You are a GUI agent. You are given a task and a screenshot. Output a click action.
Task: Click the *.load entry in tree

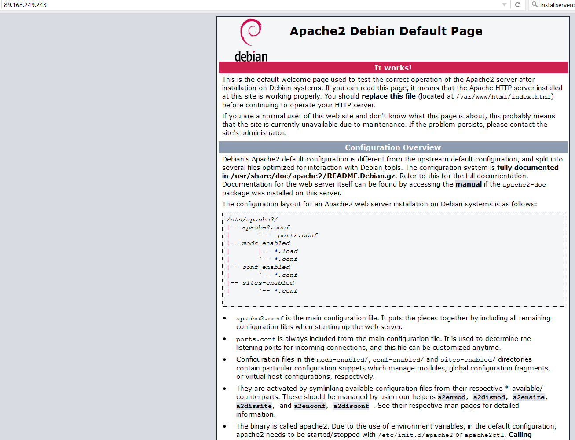tap(286, 251)
